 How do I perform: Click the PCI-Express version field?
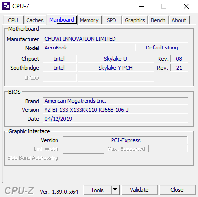(125, 140)
